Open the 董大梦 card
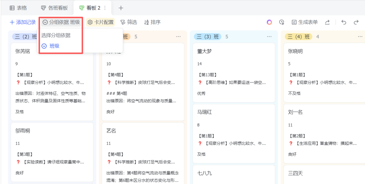Image resolution: width=365 pixels, height=184 pixels. [234, 73]
